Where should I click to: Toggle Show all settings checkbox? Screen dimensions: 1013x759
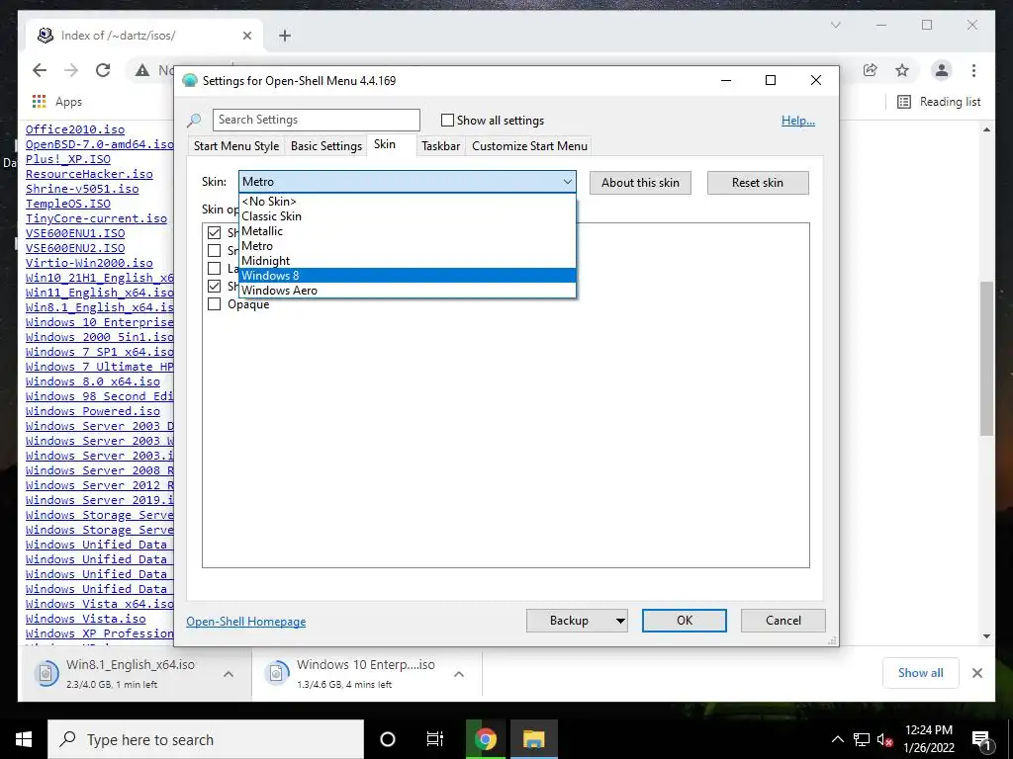click(x=447, y=120)
